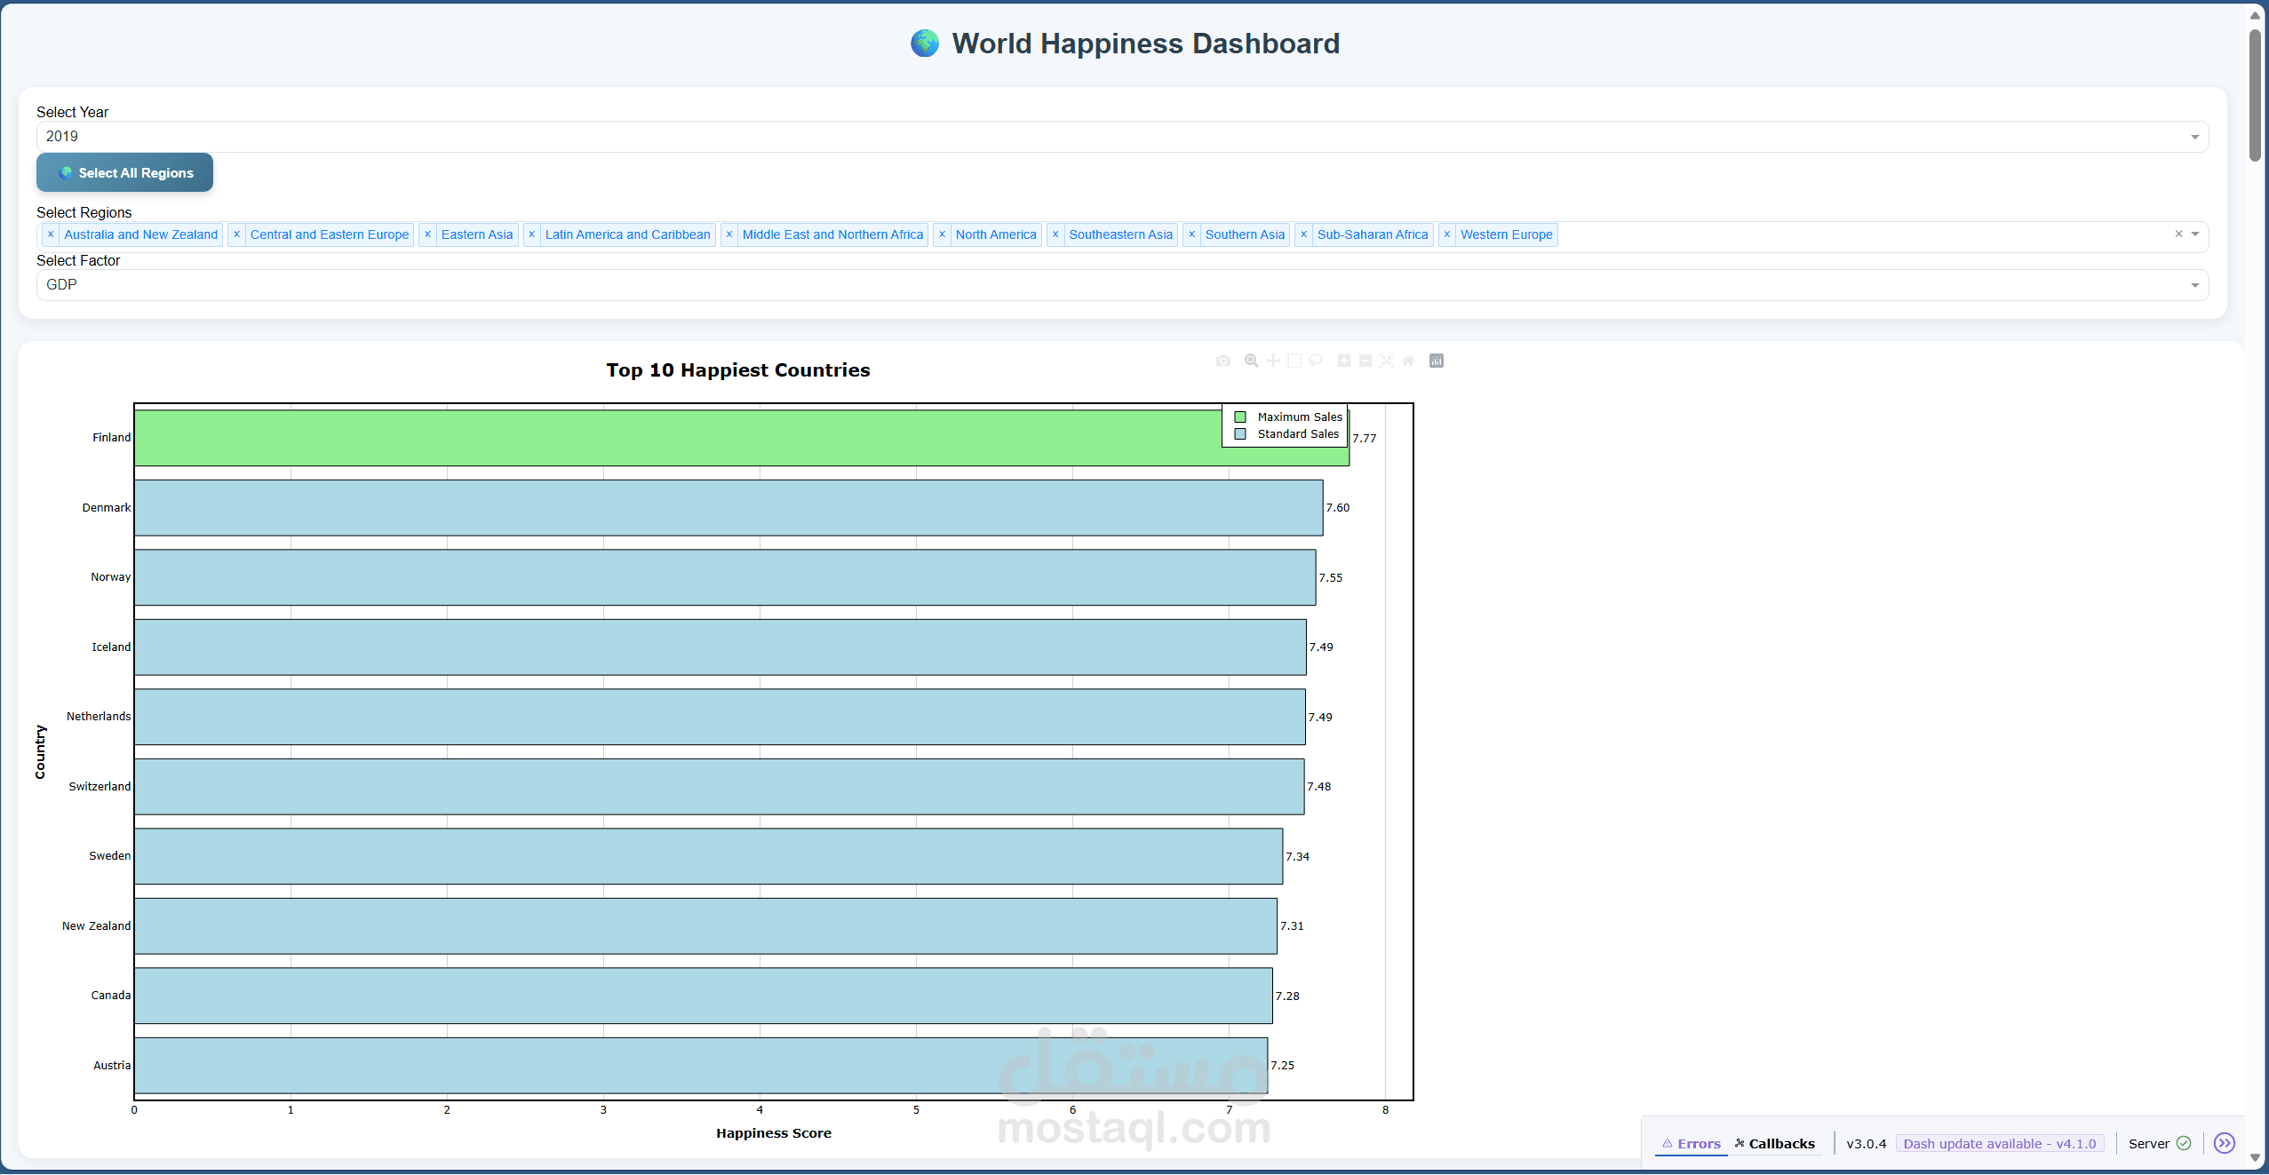Click the blue Standard Sales legend swatch
The height and width of the screenshot is (1175, 2269).
[1240, 434]
